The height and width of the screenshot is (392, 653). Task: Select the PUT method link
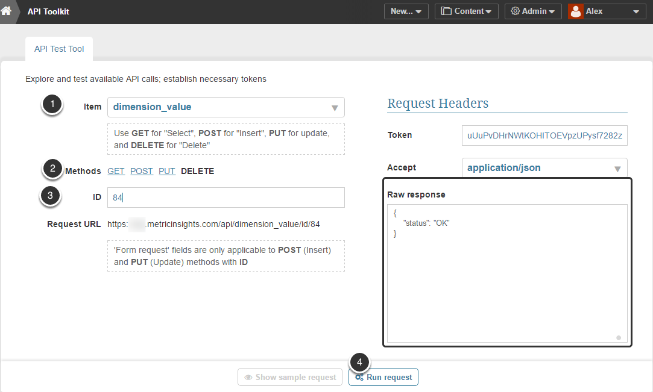(167, 171)
